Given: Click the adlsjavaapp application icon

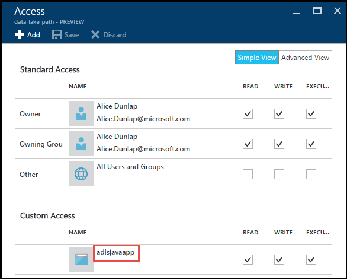Looking at the screenshot, I should tap(81, 259).
